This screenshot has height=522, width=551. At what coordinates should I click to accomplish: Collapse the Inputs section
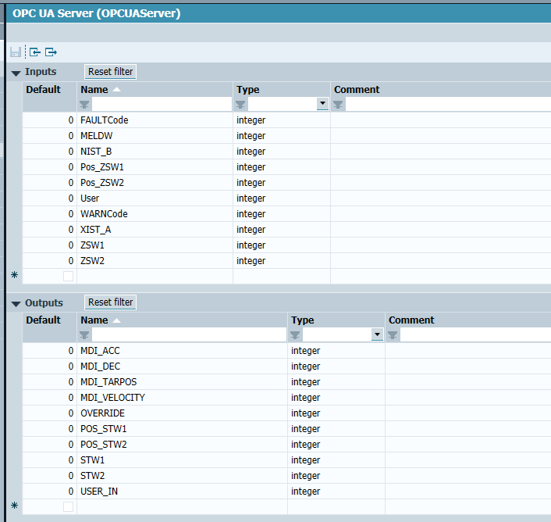(16, 73)
